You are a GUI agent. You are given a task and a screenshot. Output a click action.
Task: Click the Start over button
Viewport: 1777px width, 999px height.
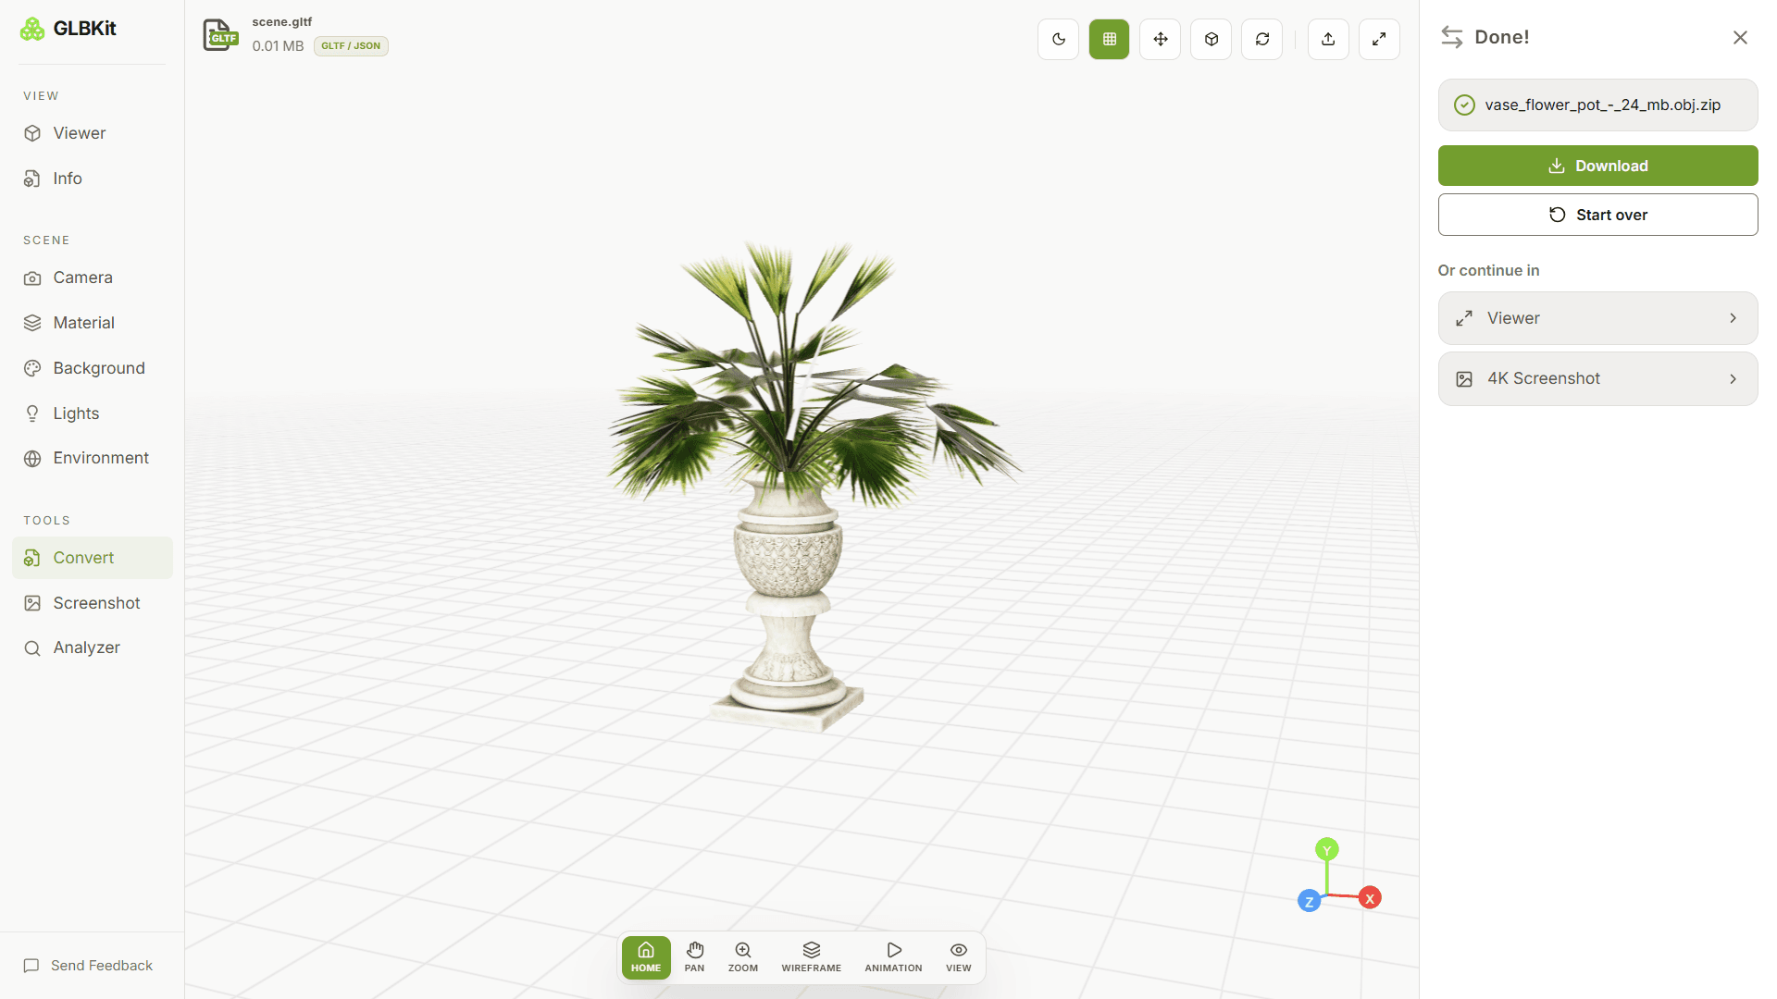click(1597, 215)
